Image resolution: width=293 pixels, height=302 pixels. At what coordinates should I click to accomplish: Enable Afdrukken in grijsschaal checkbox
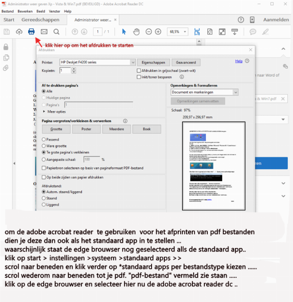point(138,71)
